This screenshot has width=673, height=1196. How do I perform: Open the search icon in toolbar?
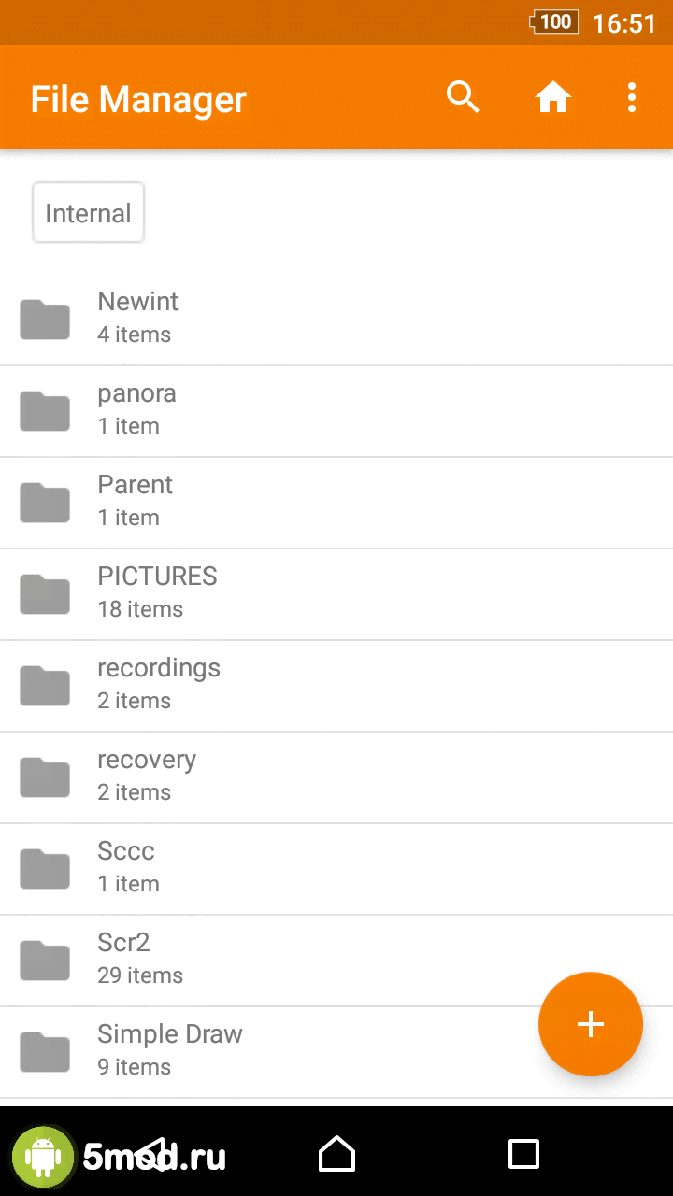463,97
